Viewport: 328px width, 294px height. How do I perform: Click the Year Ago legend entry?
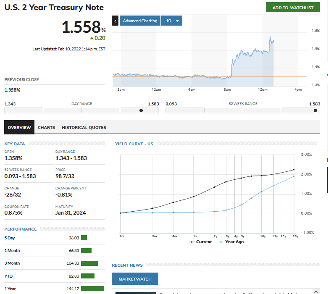(x=231, y=241)
